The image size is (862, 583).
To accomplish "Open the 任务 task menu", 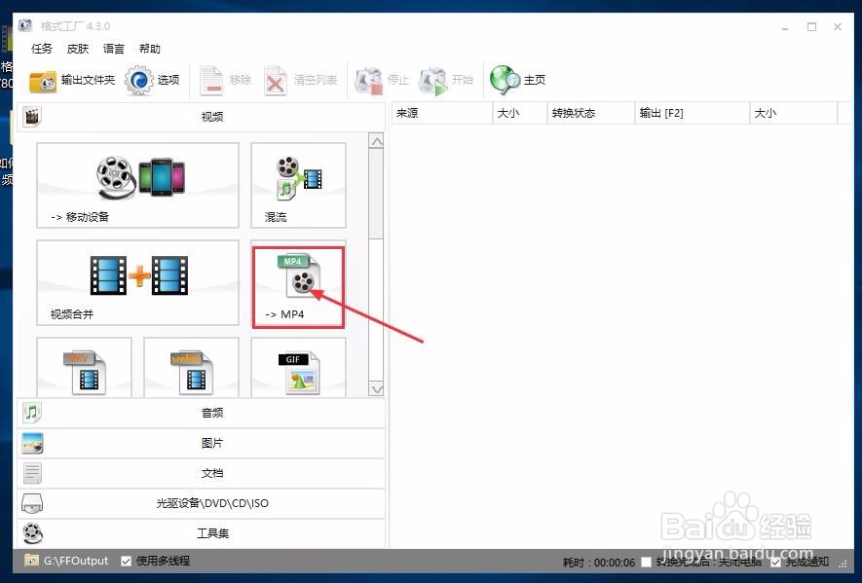I will (42, 49).
